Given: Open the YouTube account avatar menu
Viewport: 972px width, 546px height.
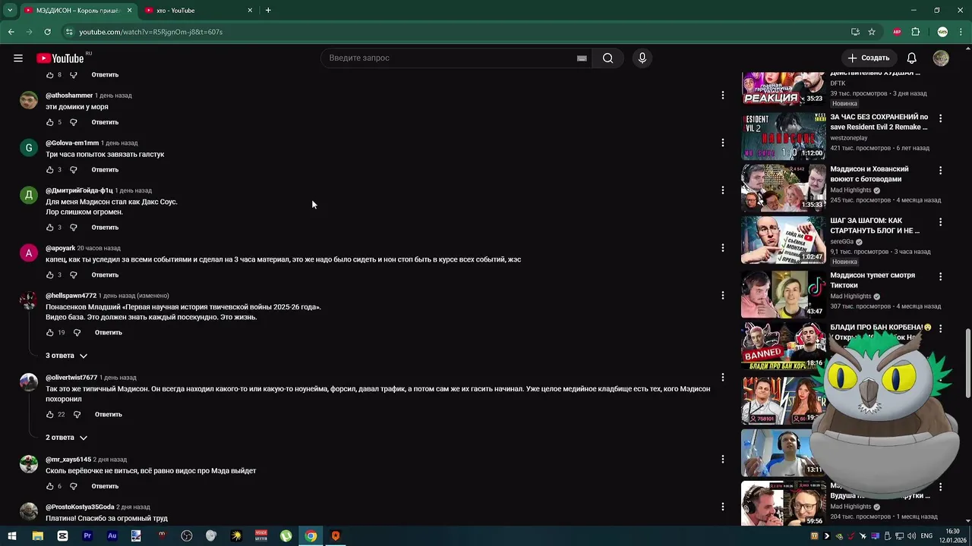Looking at the screenshot, I should point(941,58).
